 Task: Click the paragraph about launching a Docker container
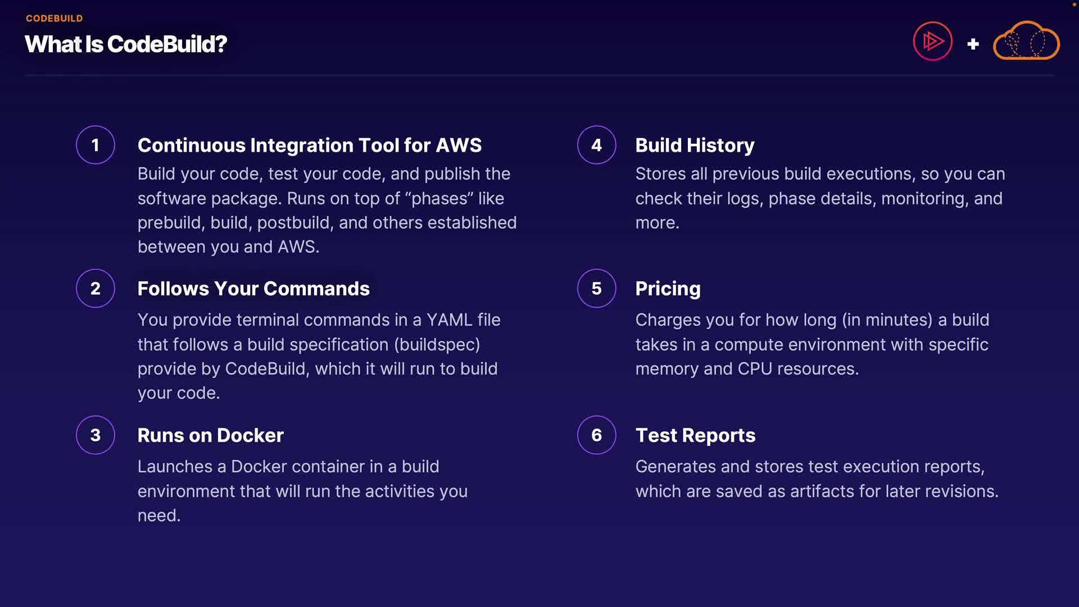(x=302, y=491)
